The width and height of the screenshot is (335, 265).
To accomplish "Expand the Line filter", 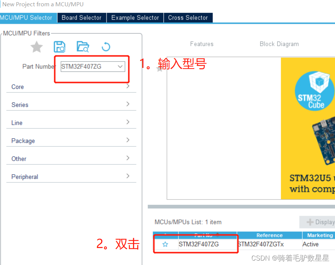I will [71, 123].
